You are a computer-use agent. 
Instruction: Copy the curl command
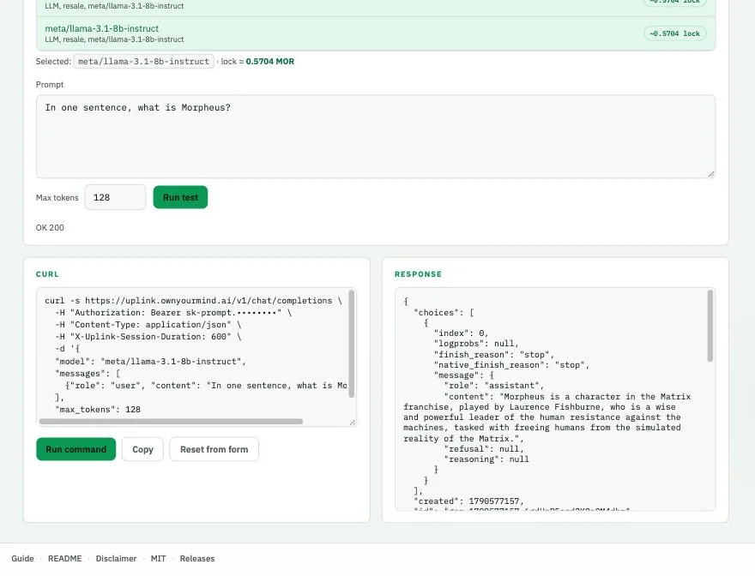tap(142, 449)
